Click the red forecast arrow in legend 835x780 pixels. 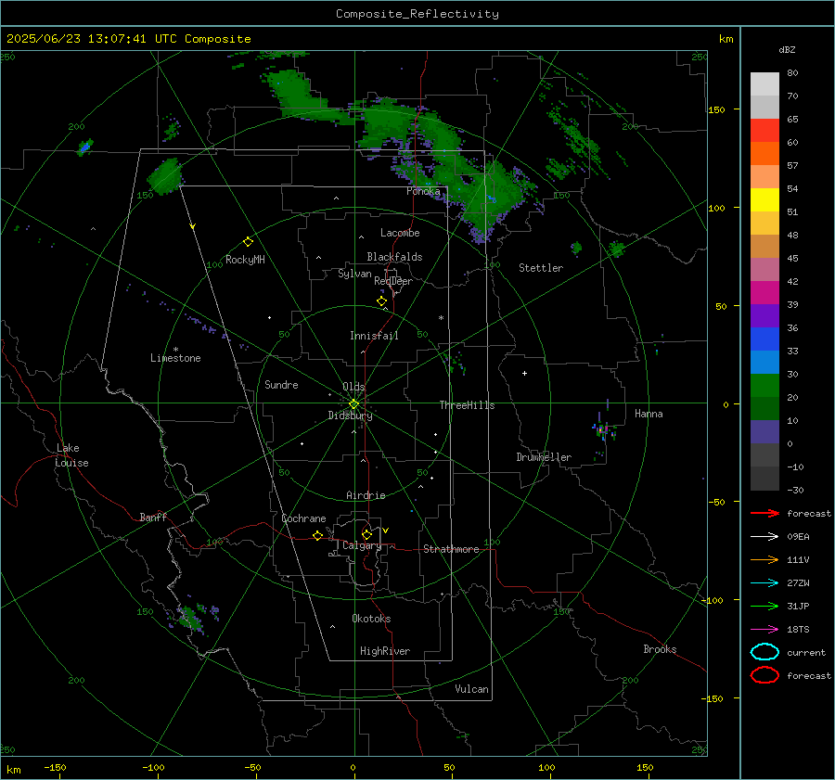click(x=764, y=513)
